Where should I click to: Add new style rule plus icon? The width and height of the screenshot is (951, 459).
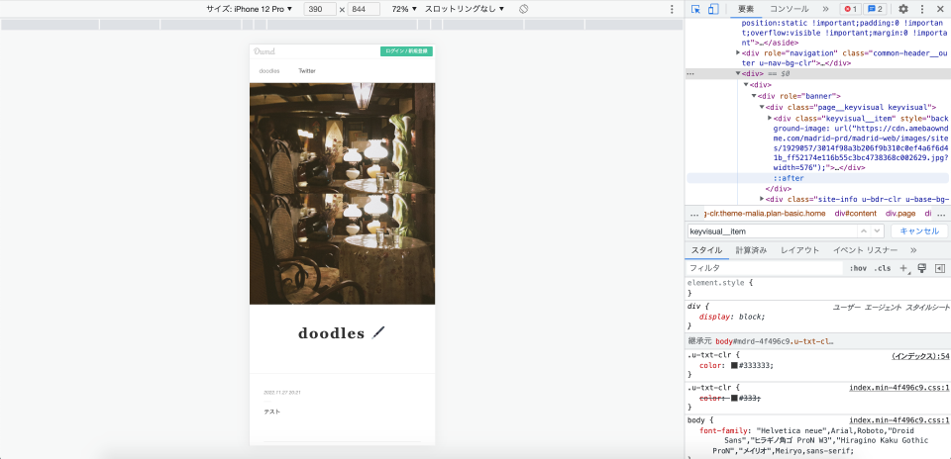tap(903, 268)
